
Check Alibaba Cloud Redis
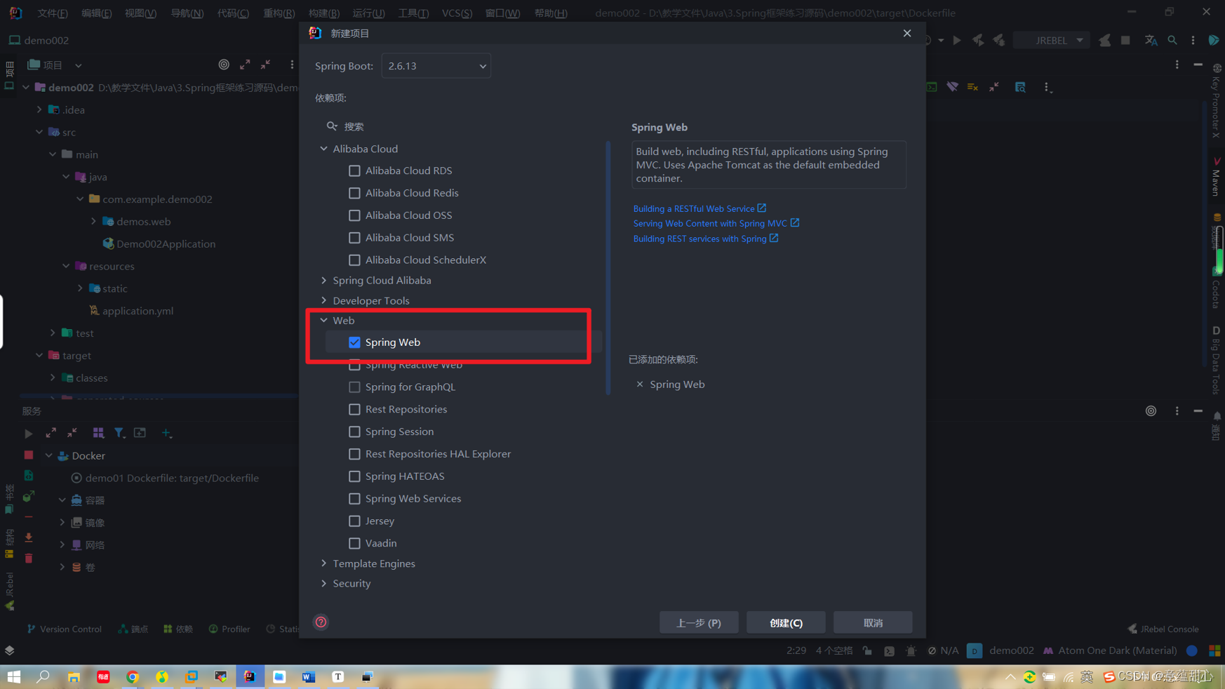tap(354, 193)
